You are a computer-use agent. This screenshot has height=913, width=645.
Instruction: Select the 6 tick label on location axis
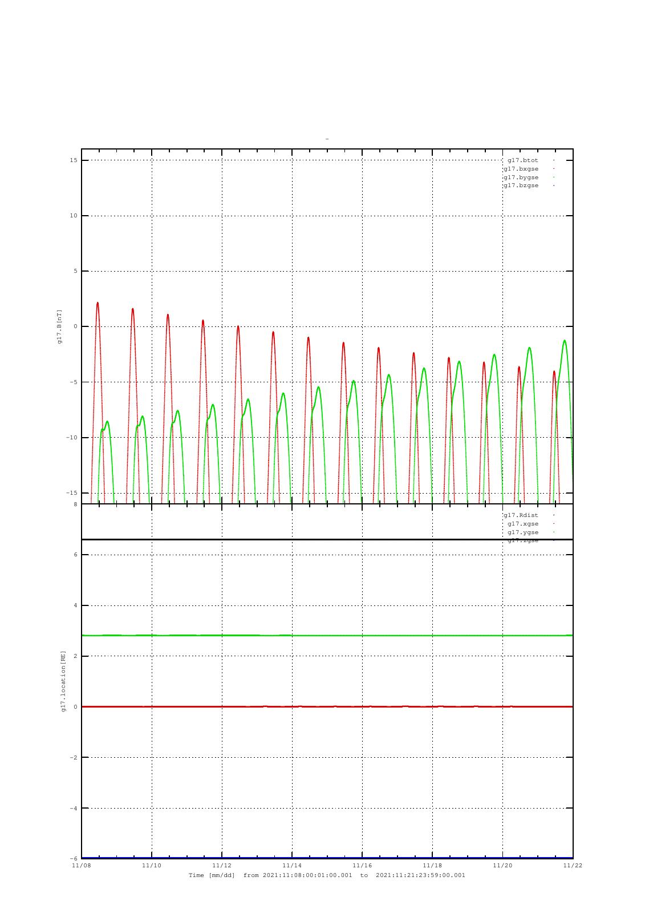pyautogui.click(x=76, y=555)
